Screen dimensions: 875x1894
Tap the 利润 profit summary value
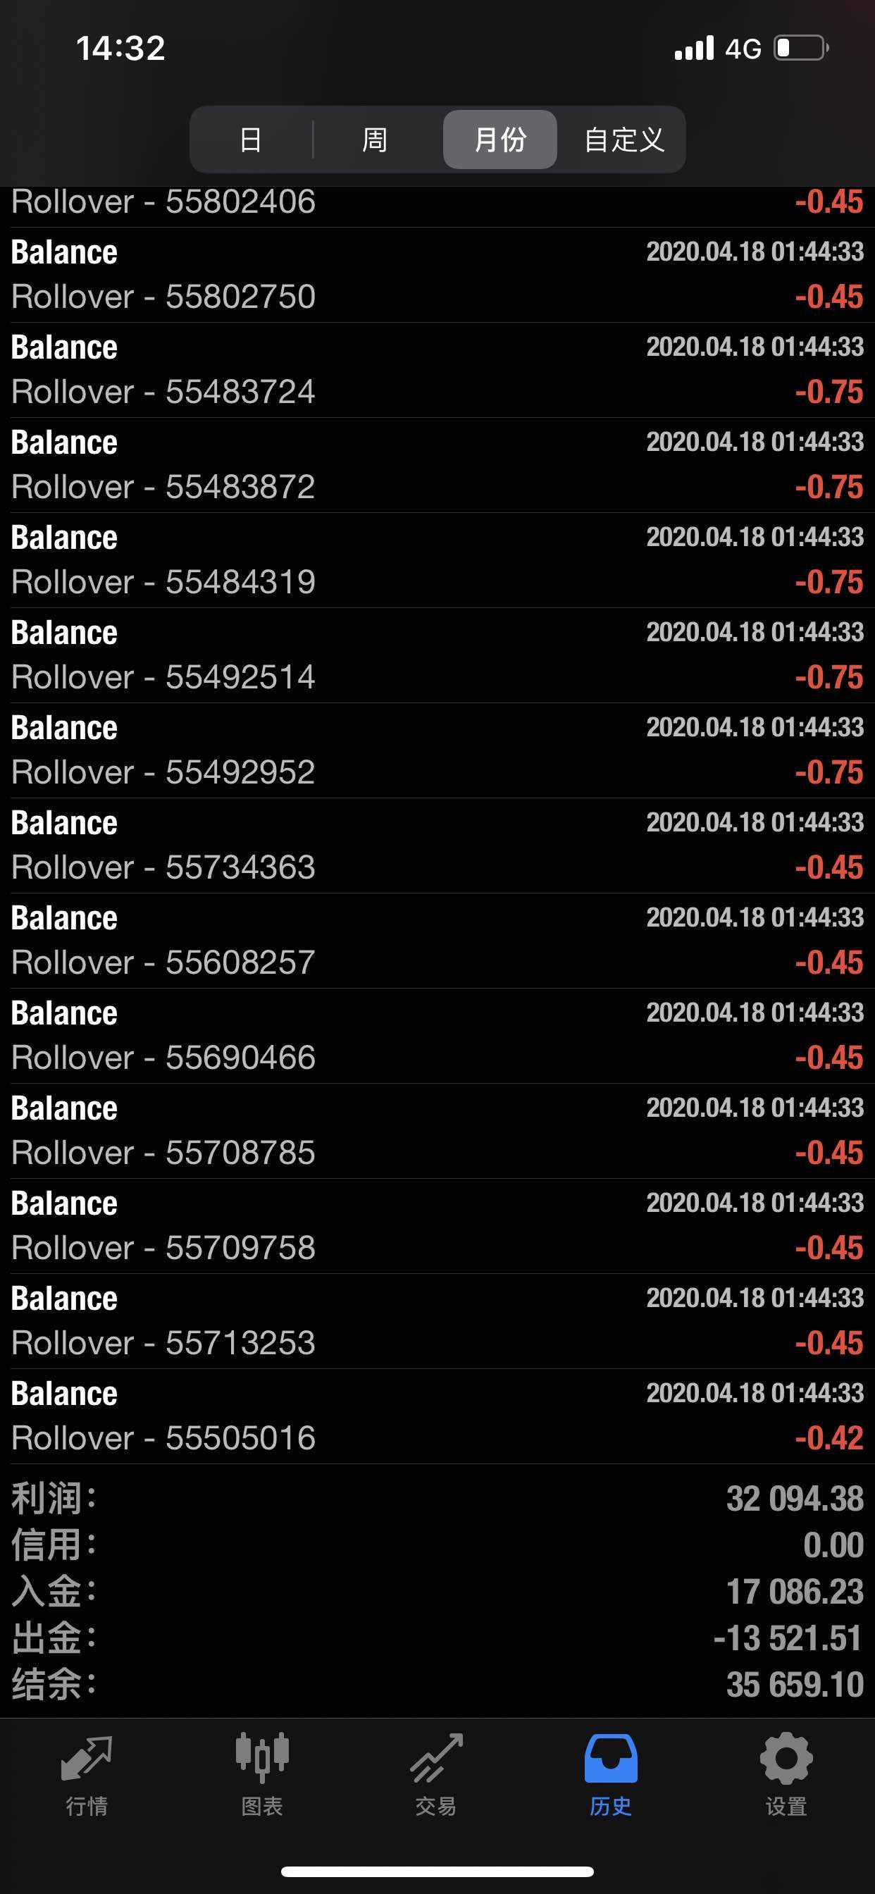(794, 1499)
